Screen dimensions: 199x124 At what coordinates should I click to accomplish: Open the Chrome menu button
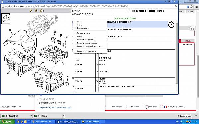click(x=196, y=7)
